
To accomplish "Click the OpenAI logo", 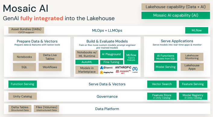I will click(108, 68).
